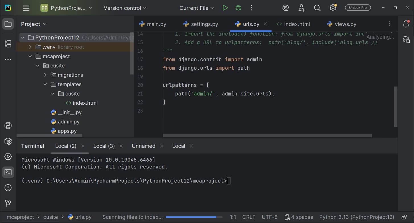Open the Python 3.13 interpreter selector

[357, 217]
